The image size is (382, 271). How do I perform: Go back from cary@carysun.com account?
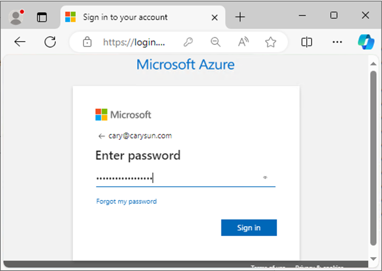coord(101,136)
